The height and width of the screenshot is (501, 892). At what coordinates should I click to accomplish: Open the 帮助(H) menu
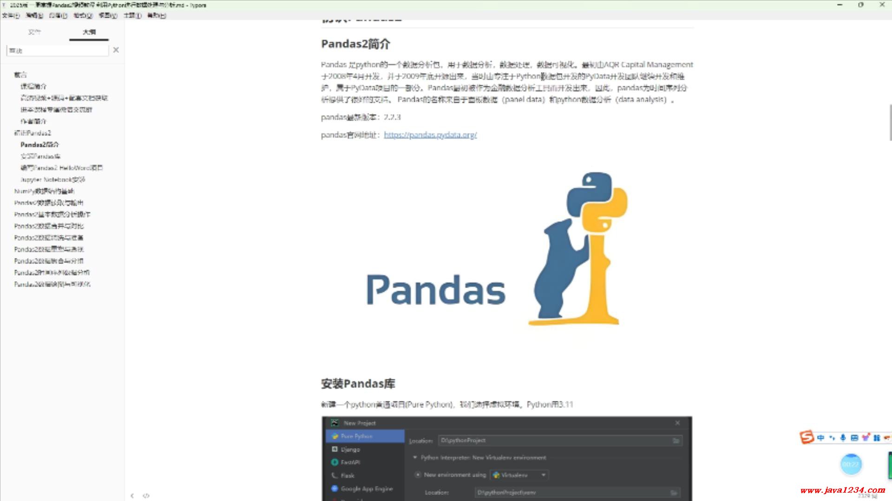[x=157, y=15]
